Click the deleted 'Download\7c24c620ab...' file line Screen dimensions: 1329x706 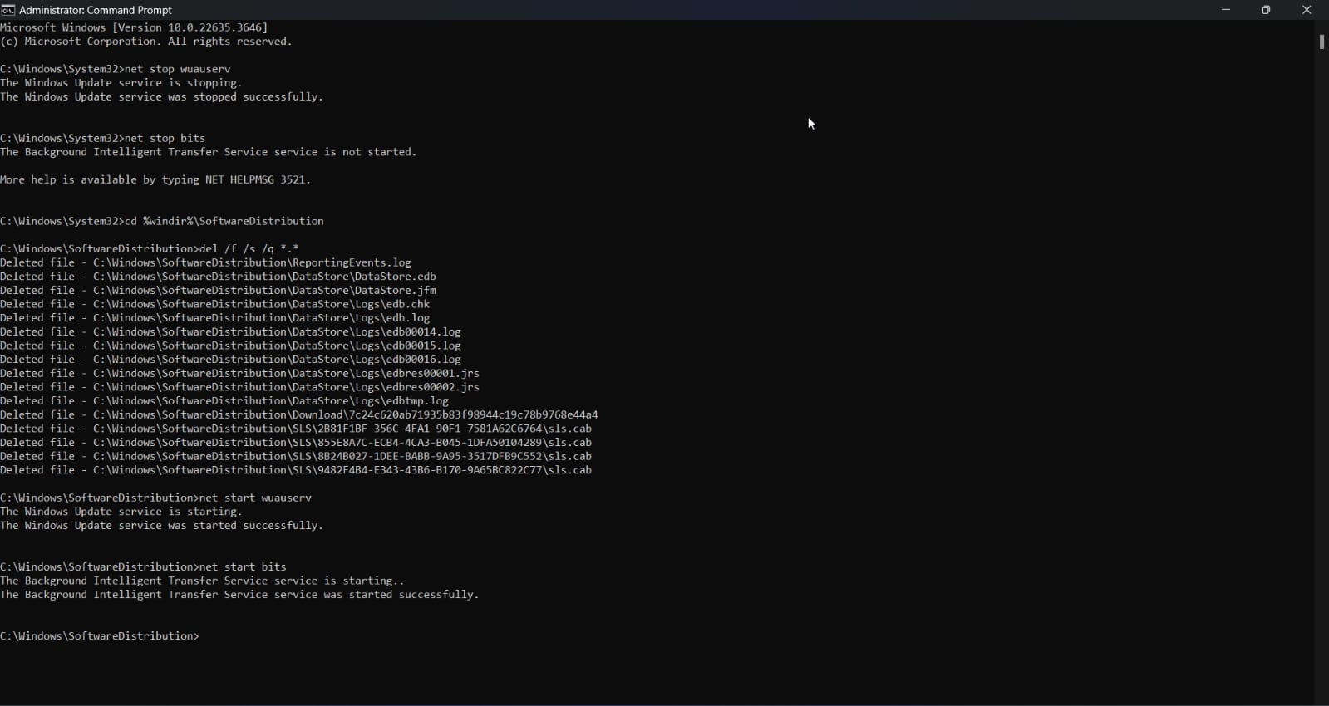tap(299, 414)
